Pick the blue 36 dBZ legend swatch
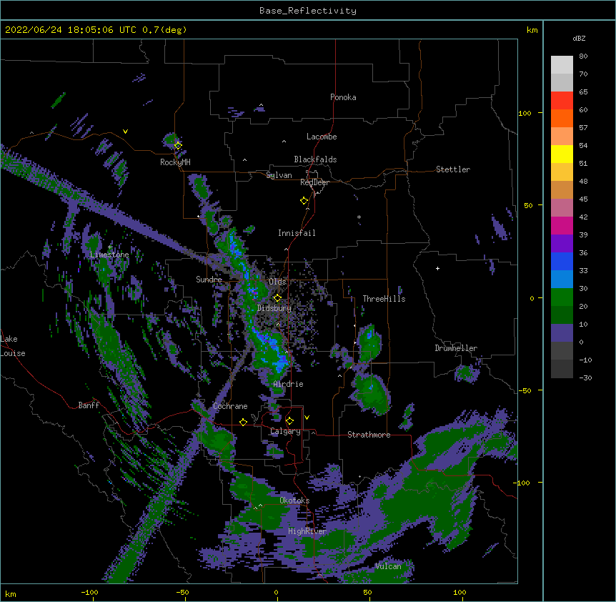Viewport: 616px width, 602px height. point(562,261)
